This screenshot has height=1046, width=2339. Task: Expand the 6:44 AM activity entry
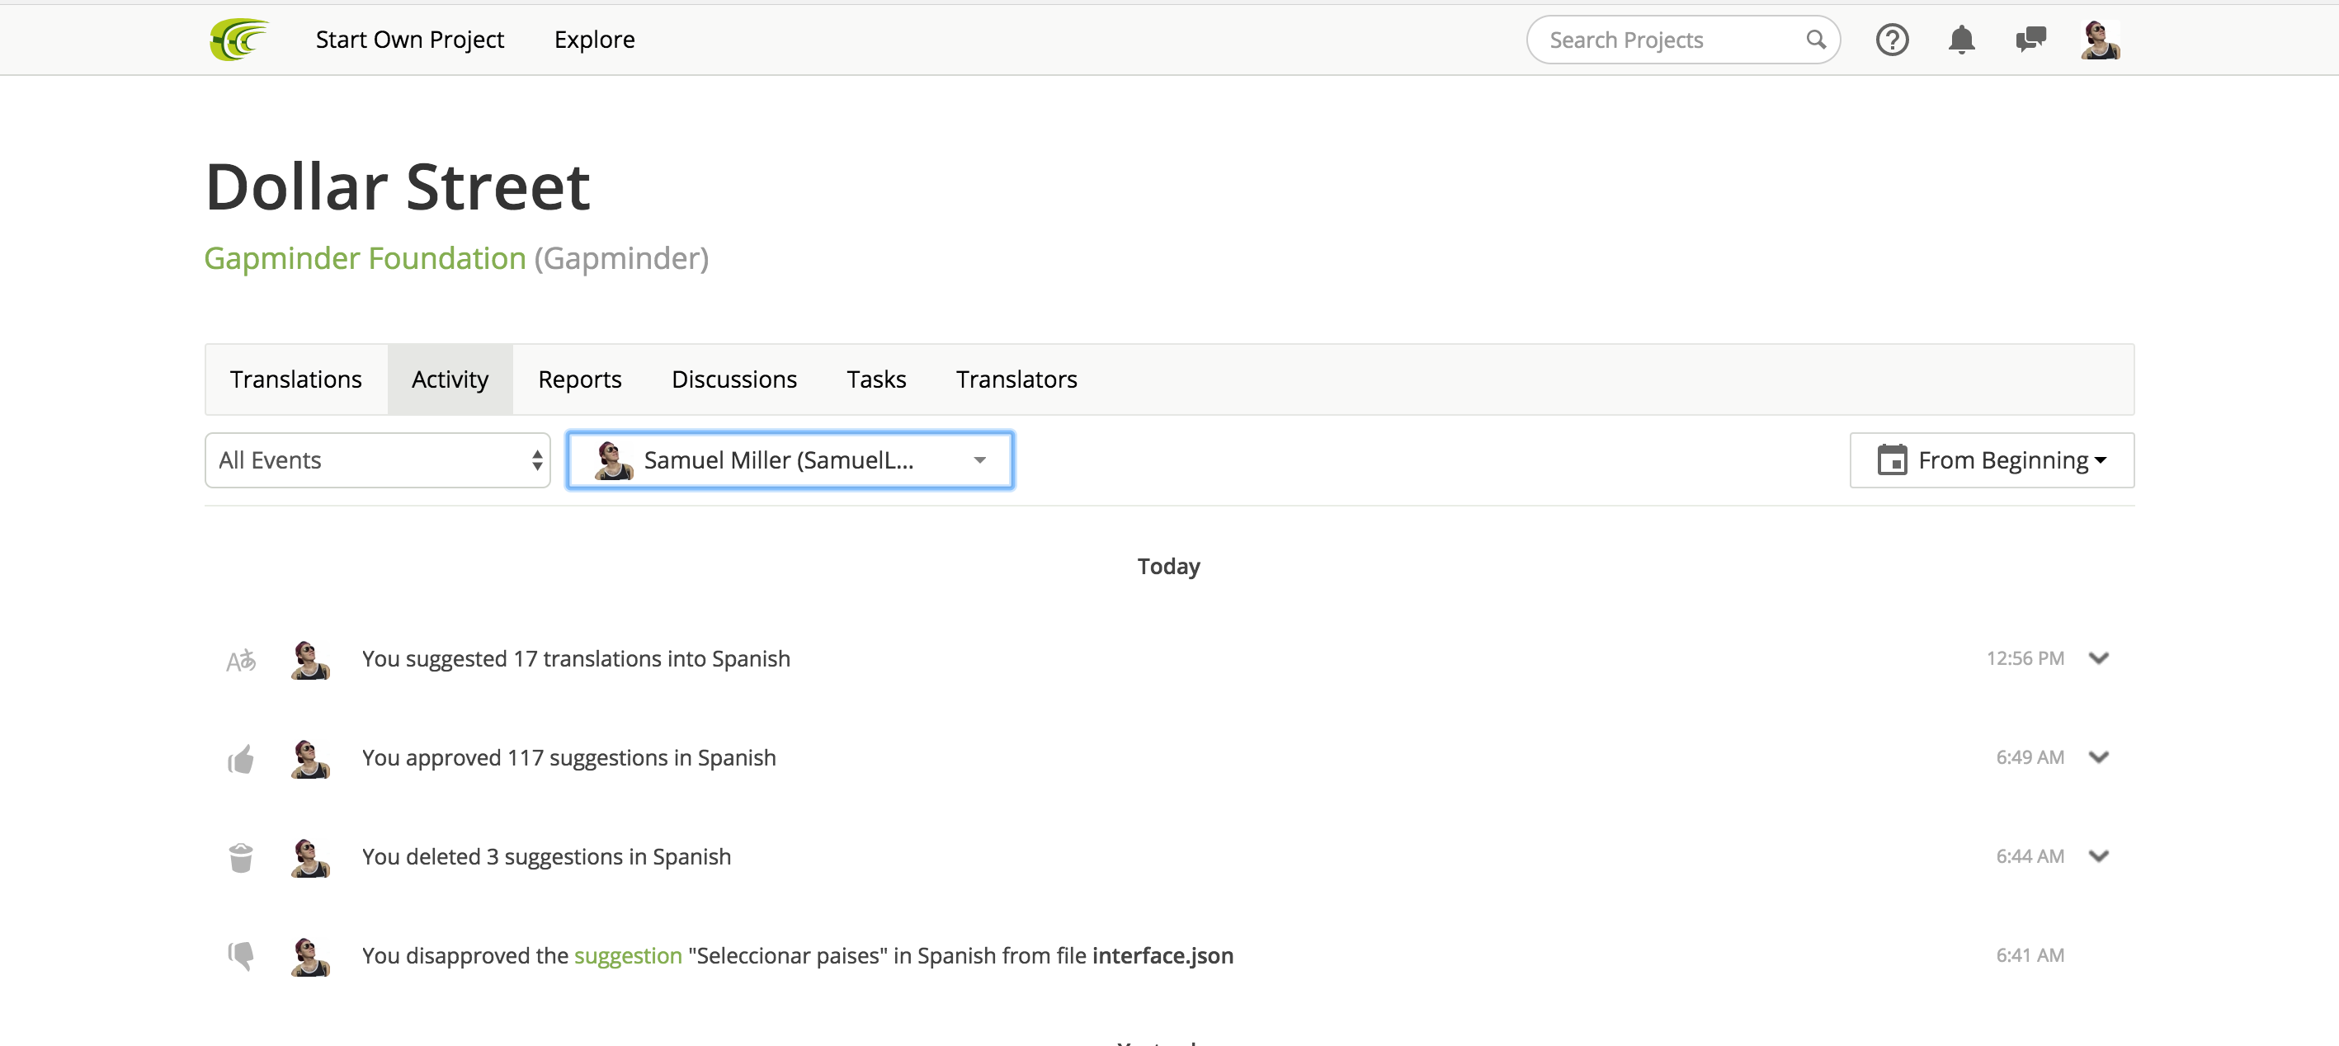click(x=2098, y=856)
